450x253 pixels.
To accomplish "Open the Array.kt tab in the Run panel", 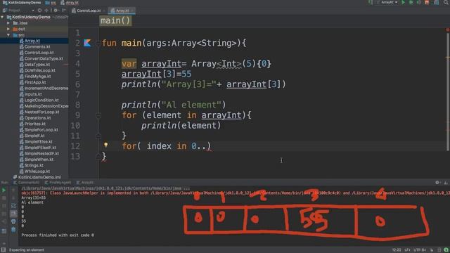I will pyautogui.click(x=85, y=183).
